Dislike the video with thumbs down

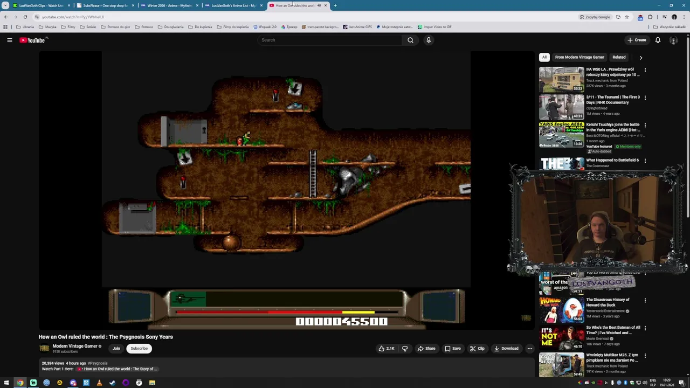(x=405, y=348)
